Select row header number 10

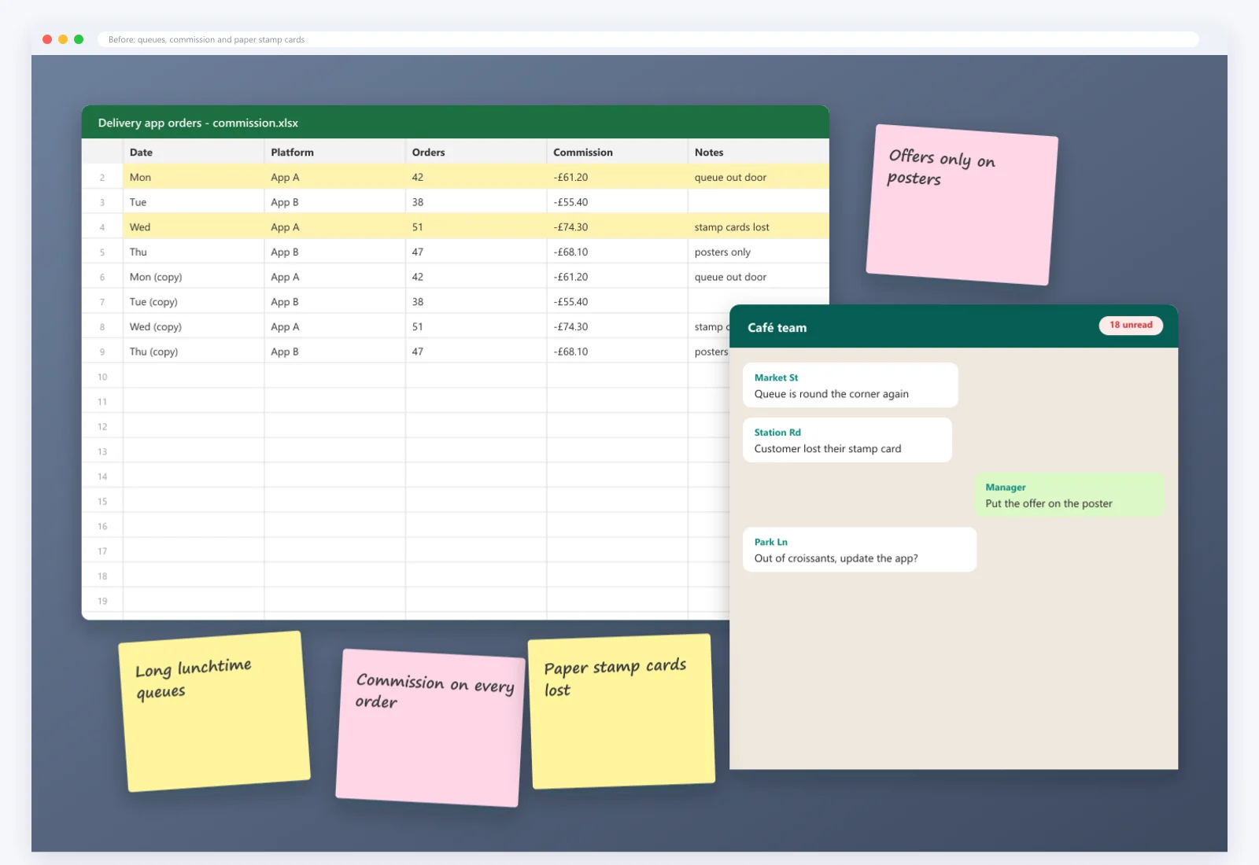102,377
